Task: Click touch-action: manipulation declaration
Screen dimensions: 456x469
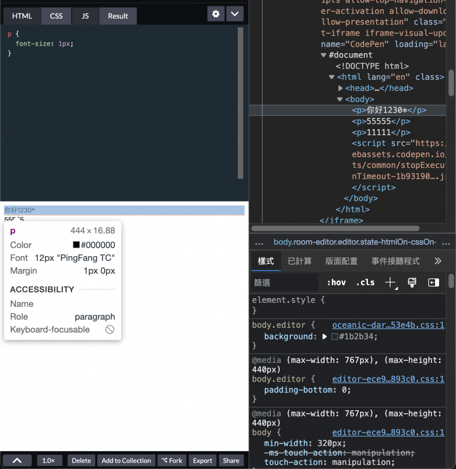Action: 329,462
